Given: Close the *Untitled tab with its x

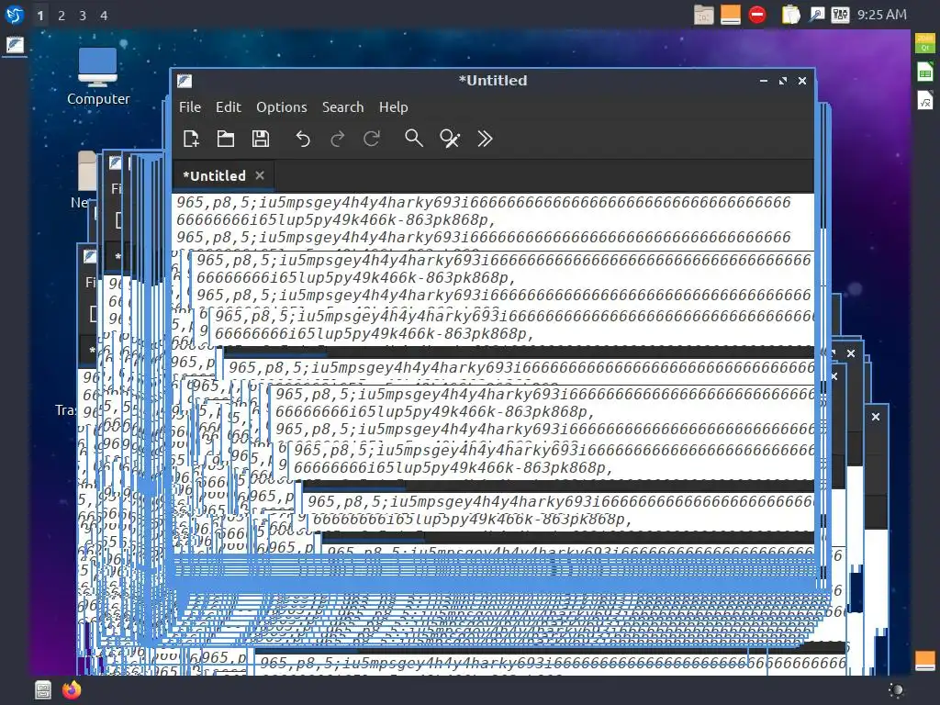Looking at the screenshot, I should [x=260, y=175].
